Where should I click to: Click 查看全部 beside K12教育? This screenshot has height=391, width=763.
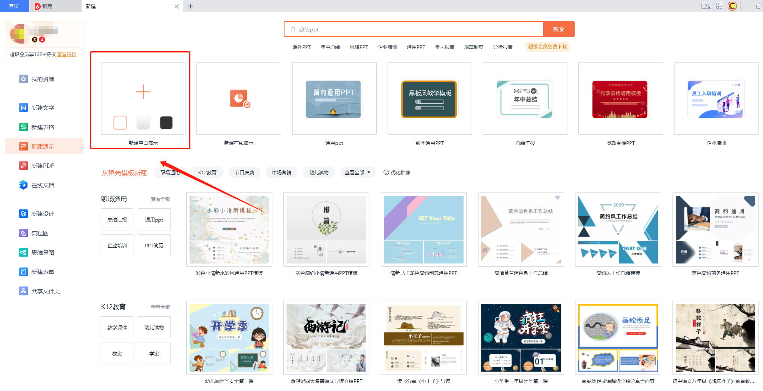click(x=160, y=307)
